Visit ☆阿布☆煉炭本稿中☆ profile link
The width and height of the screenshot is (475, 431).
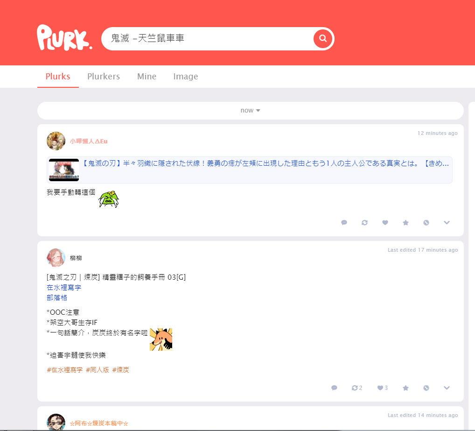click(x=99, y=424)
